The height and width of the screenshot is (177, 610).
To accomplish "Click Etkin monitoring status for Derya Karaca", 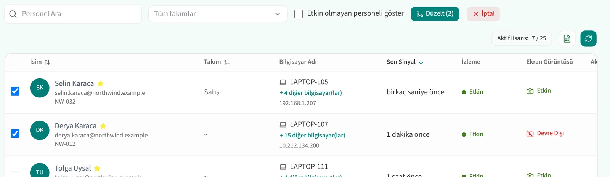I will click(x=472, y=134).
